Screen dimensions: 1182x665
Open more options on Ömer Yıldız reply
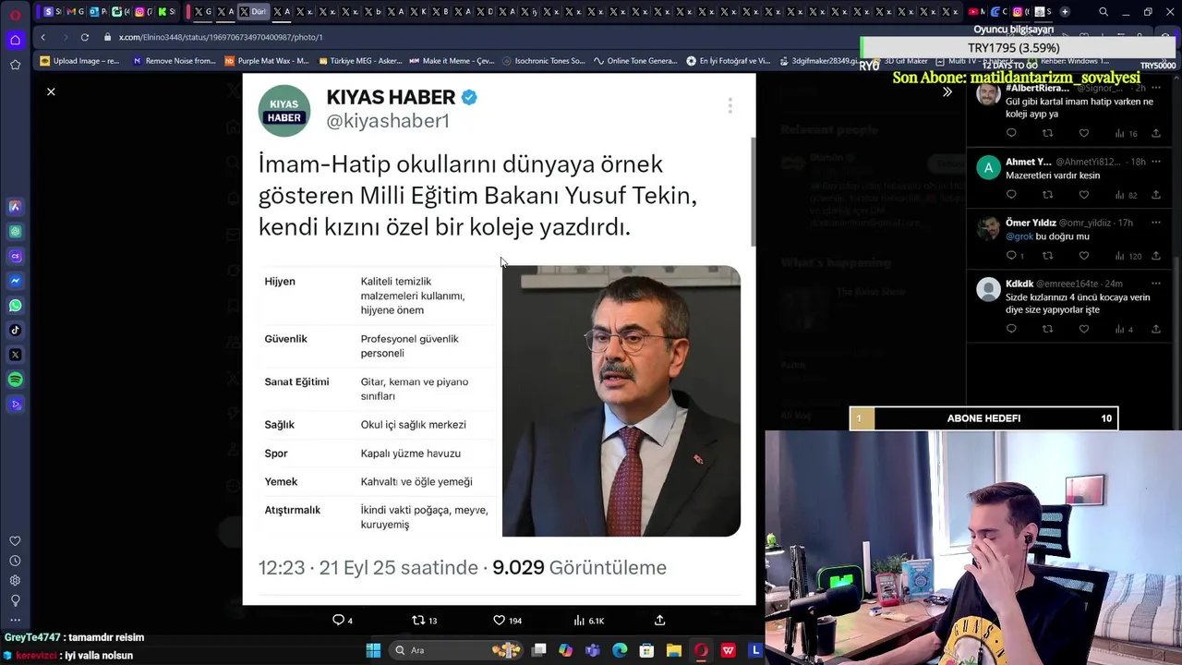tap(1155, 223)
